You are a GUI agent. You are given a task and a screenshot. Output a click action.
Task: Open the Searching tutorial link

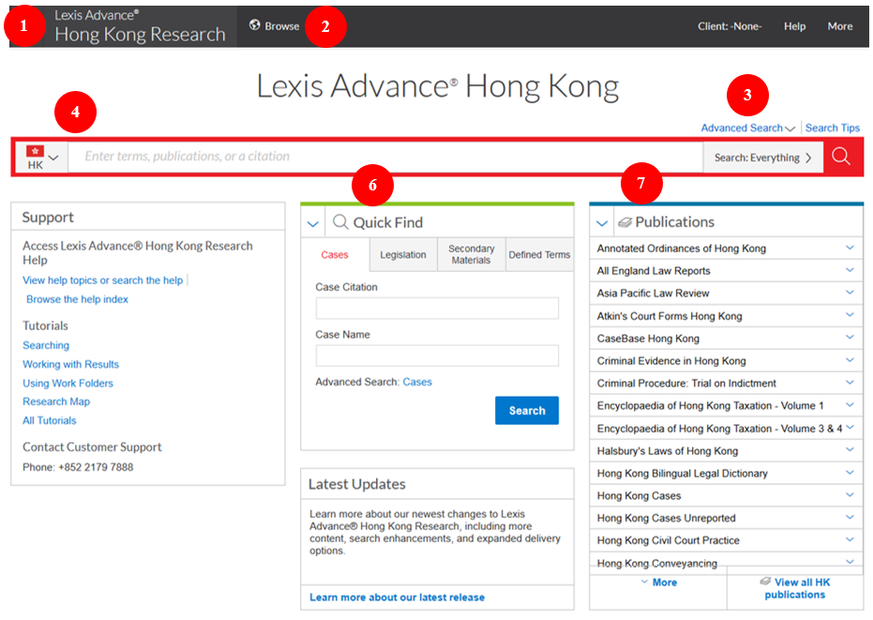[46, 345]
